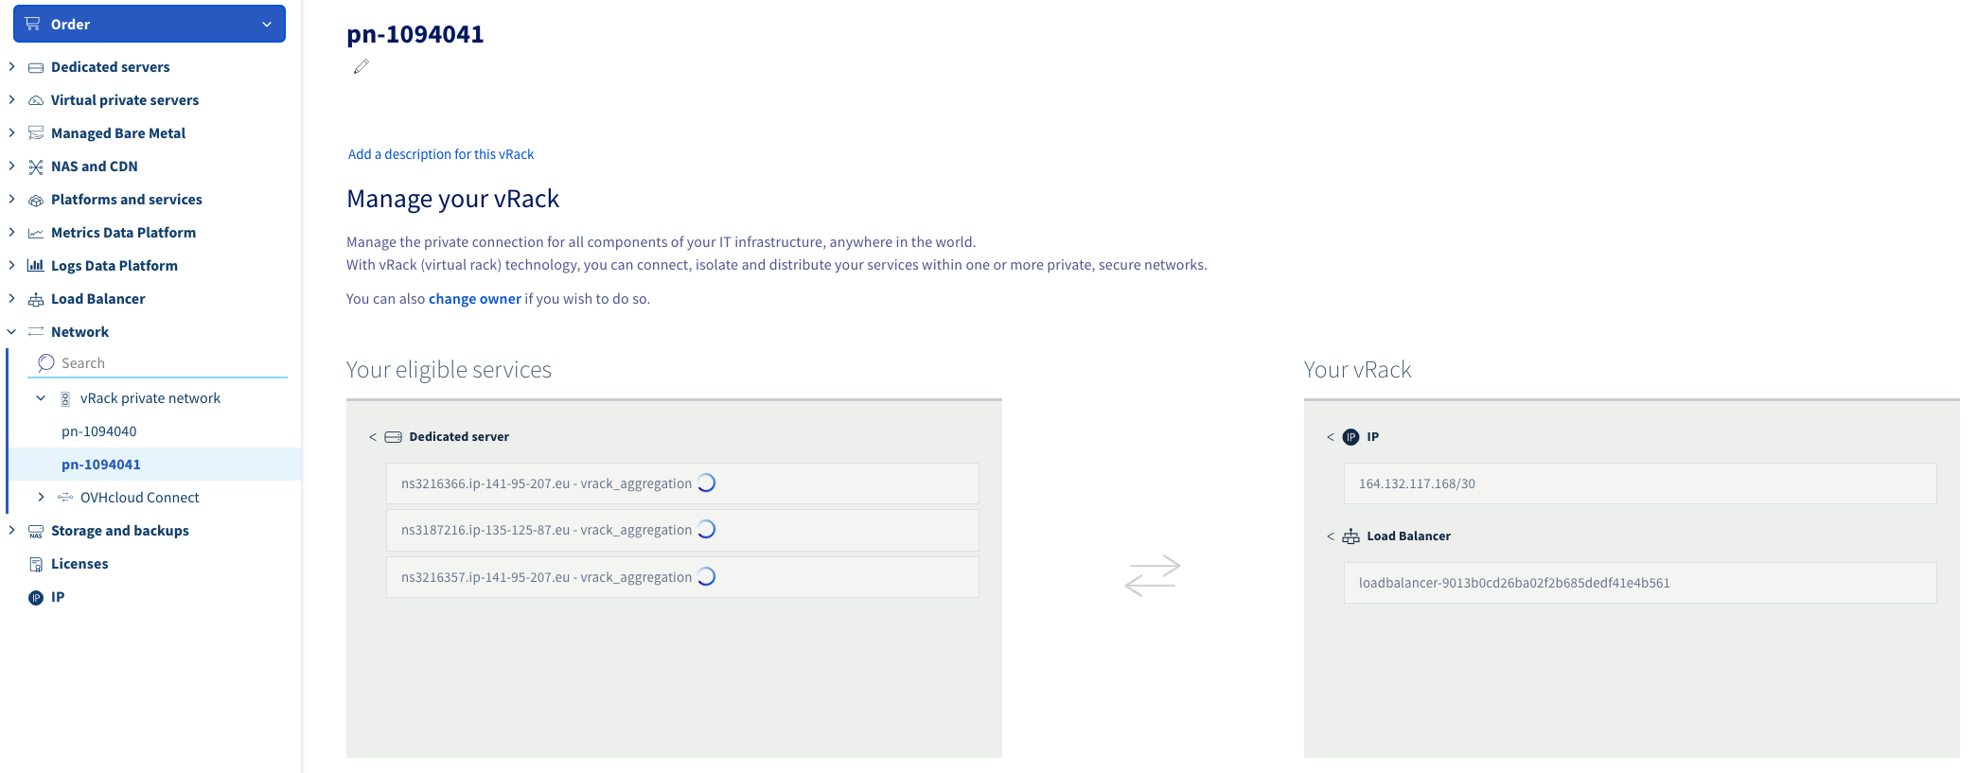
Task: Click the Platforms and services icon
Action: [36, 200]
